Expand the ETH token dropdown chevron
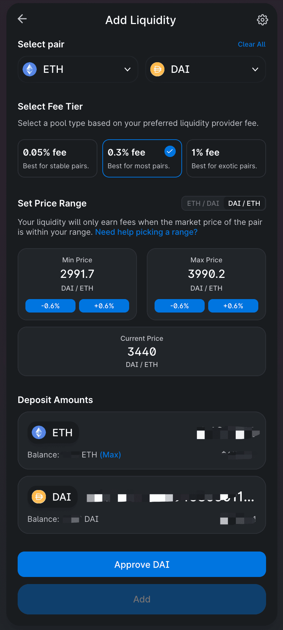Image resolution: width=283 pixels, height=630 pixels. click(x=127, y=69)
